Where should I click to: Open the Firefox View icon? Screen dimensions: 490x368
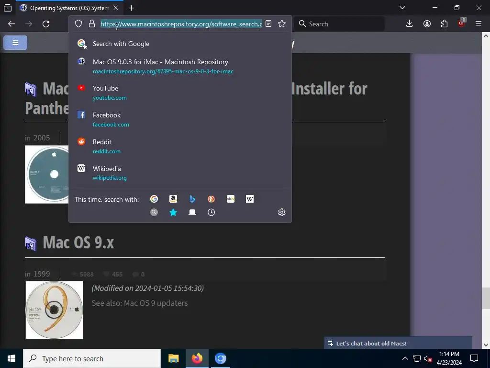coord(8,8)
